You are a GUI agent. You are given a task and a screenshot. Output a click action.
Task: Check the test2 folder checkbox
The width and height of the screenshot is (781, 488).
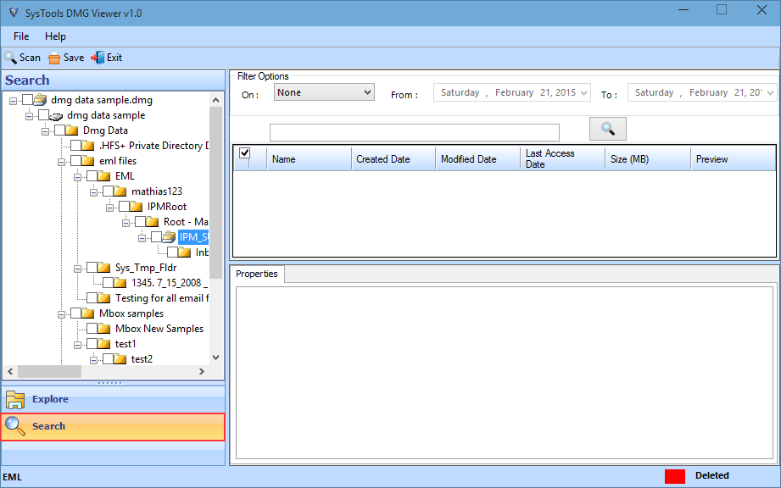(x=108, y=359)
